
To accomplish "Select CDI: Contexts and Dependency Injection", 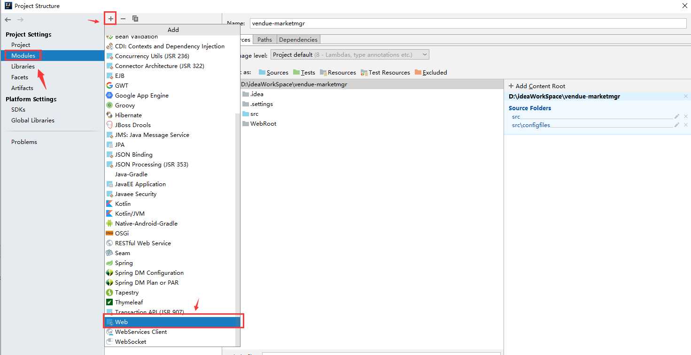I will 170,46.
